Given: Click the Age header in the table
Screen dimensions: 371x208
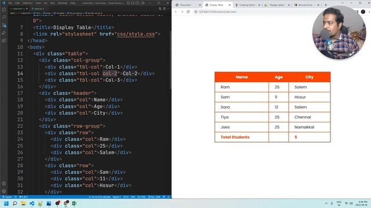Looking at the screenshot, I should pos(278,77).
